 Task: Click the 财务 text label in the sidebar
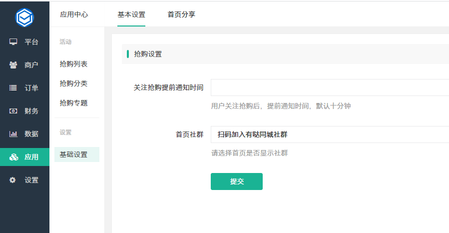click(31, 111)
